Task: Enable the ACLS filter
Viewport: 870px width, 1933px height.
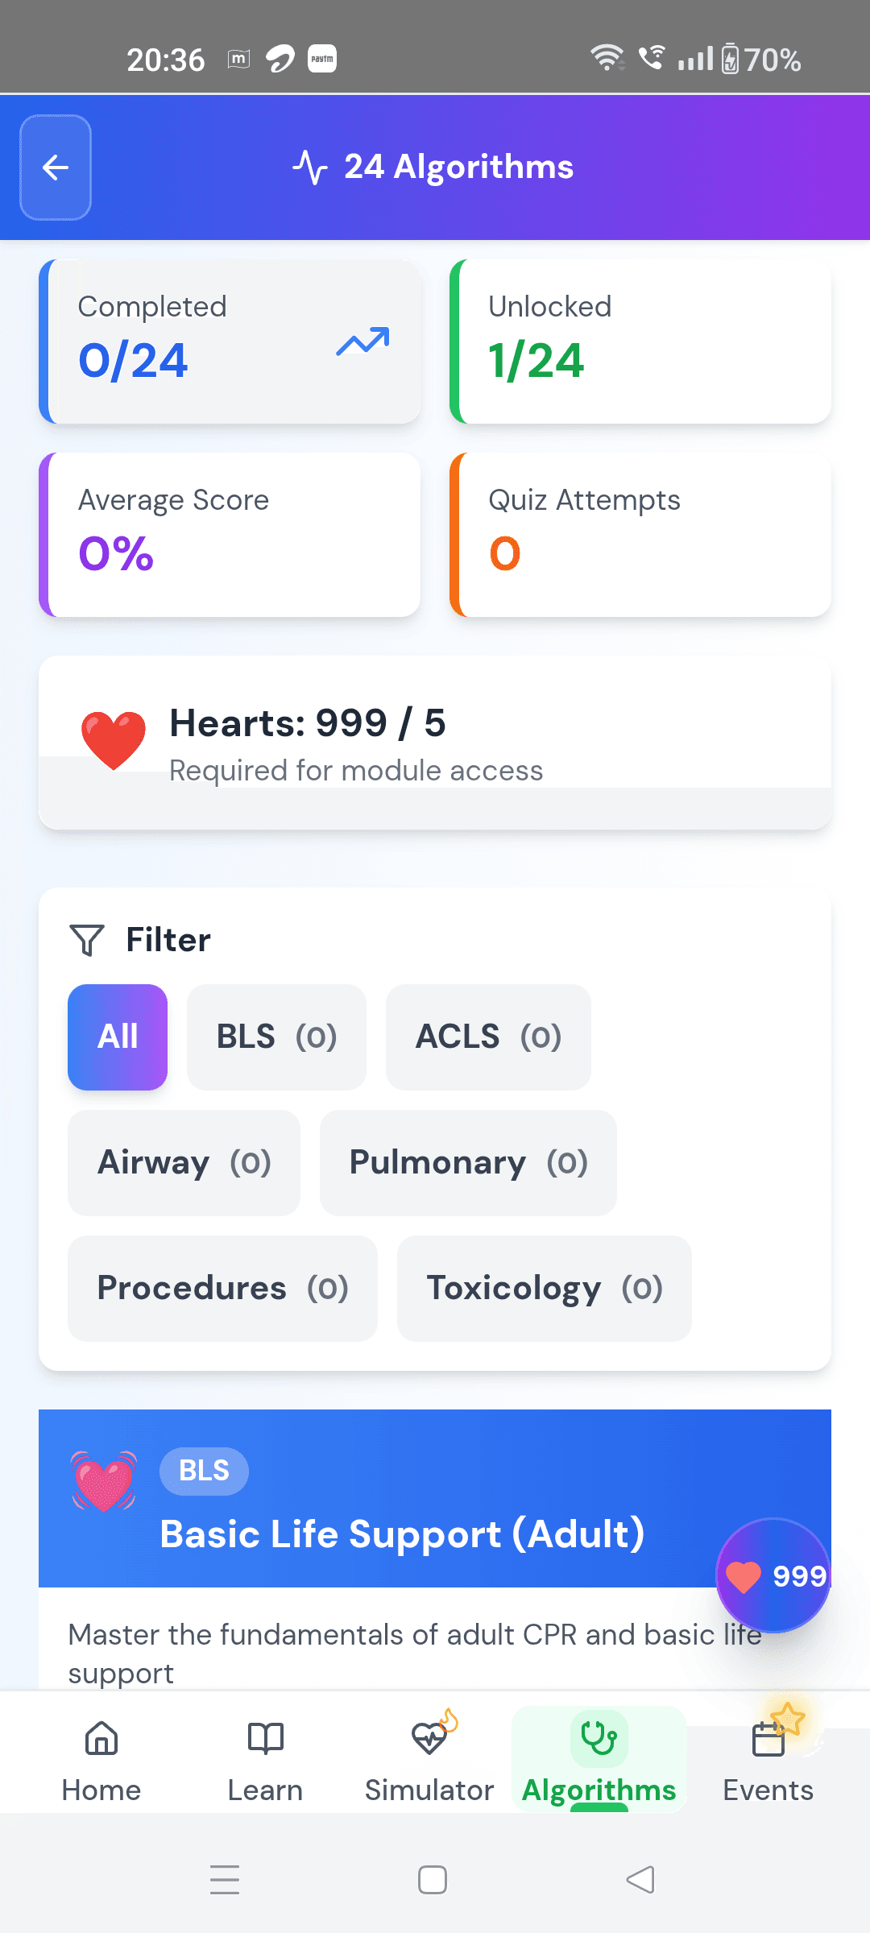Action: pos(488,1037)
